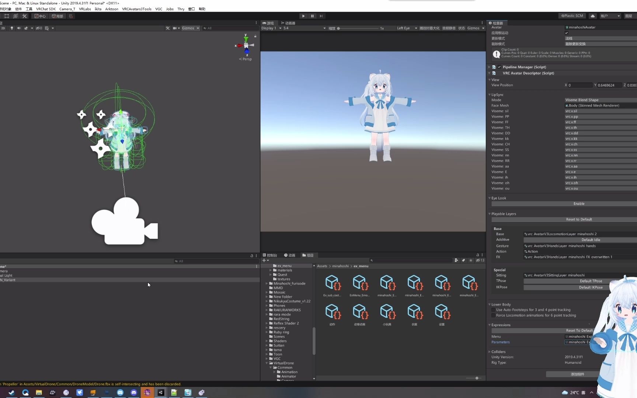Click the favorites star icon in Project panel
This screenshot has width=637, height=398.
pos(471,261)
